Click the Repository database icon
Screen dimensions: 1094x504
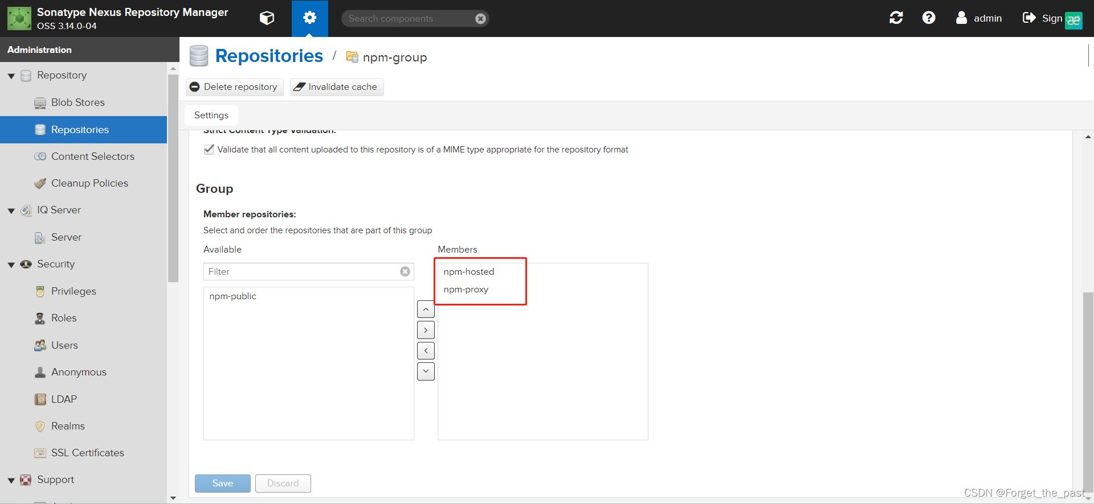(x=26, y=76)
